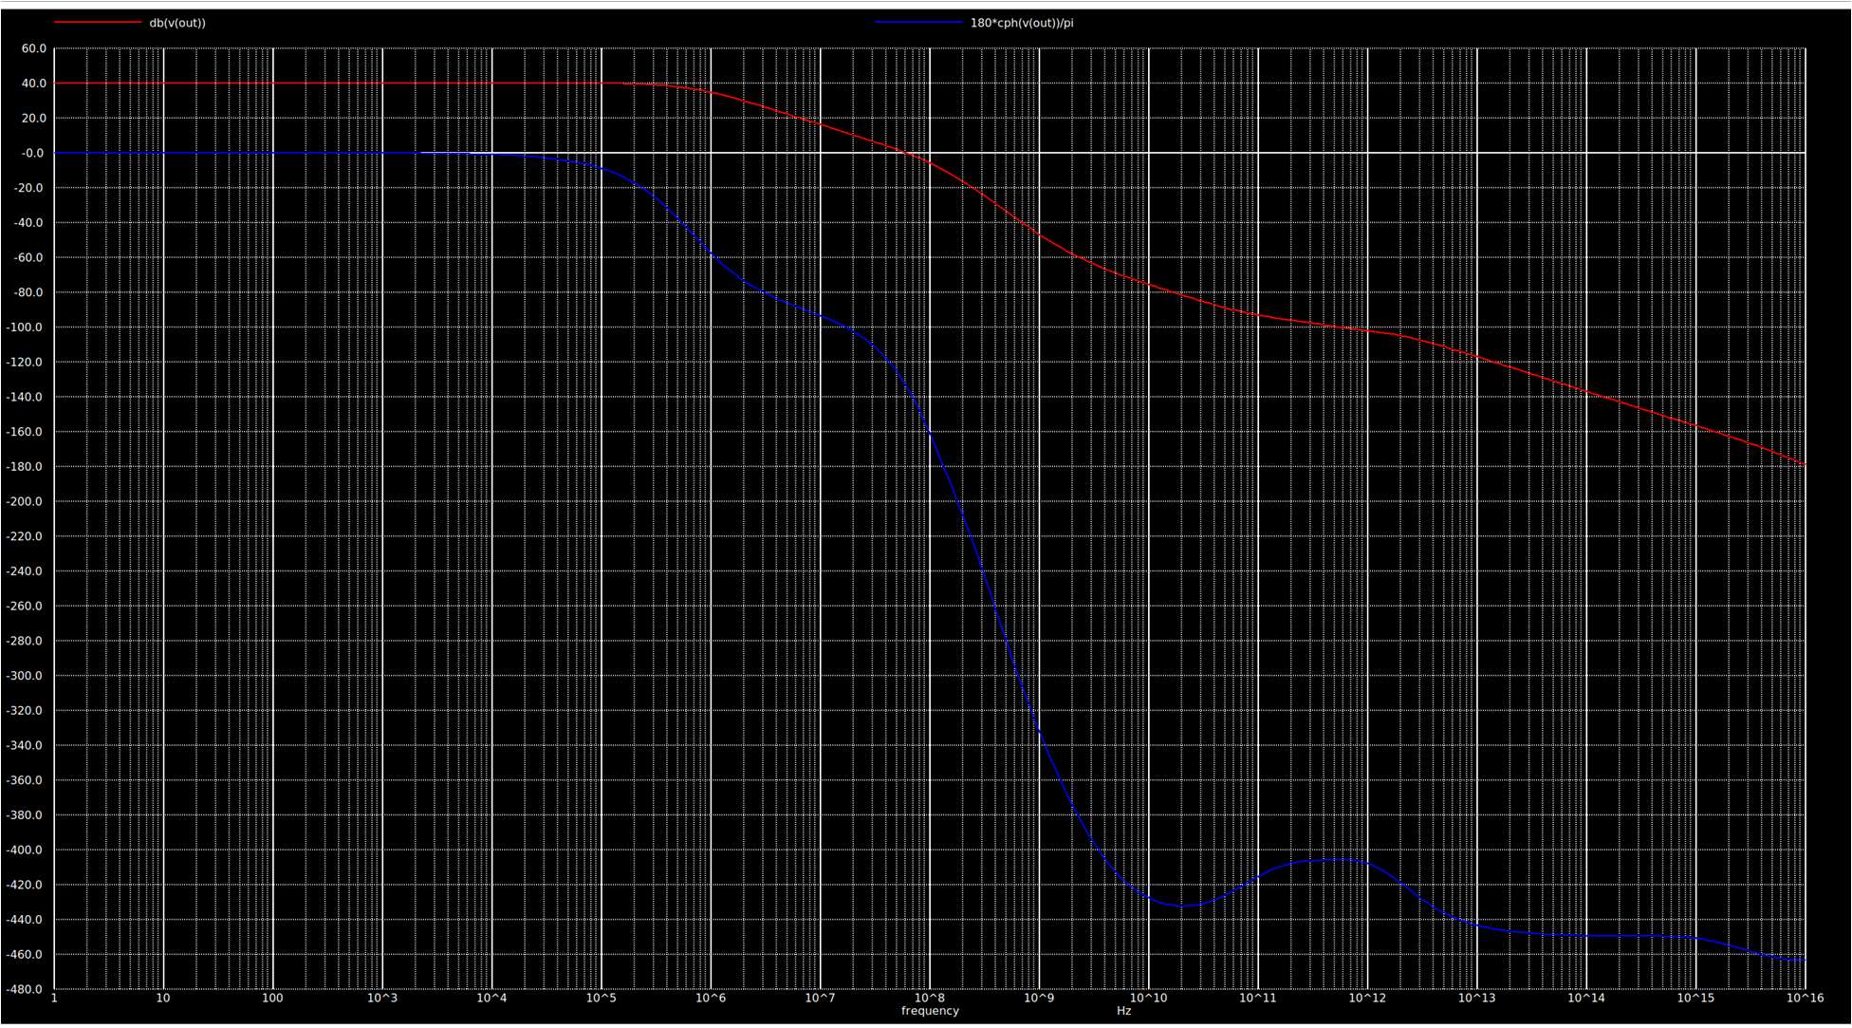The image size is (1852, 1028).
Task: Click the frequency x-axis title
Action: pos(930,1011)
